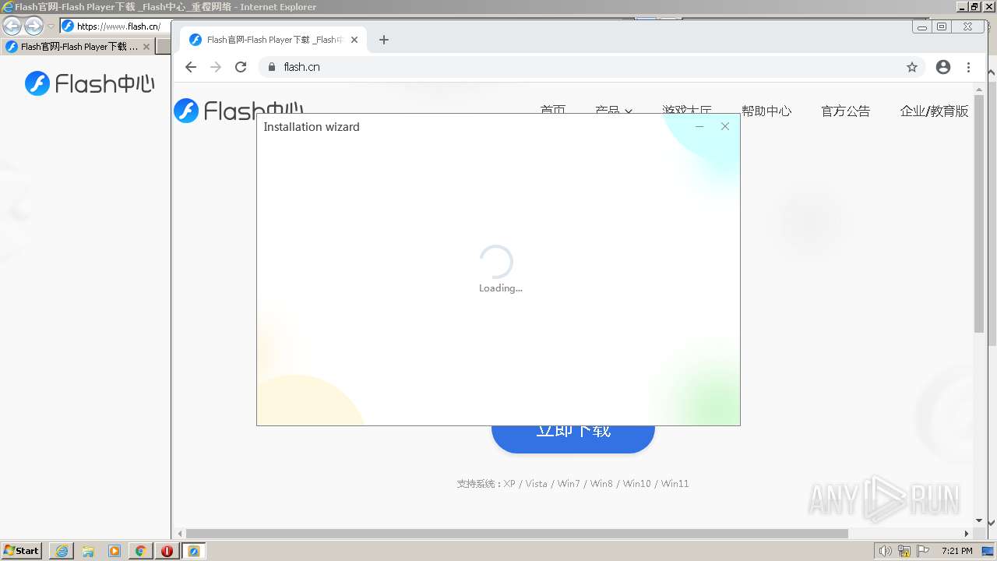Open a new Chrome tab with plus
Image resolution: width=997 pixels, height=561 pixels.
383,40
